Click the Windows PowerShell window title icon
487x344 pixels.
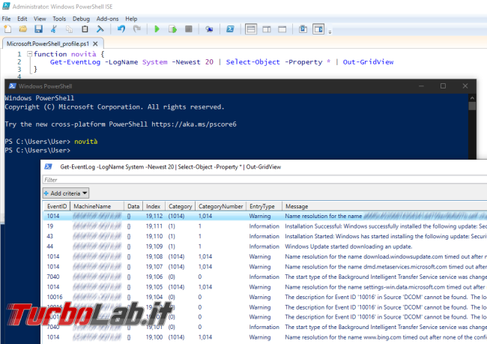(x=13, y=86)
